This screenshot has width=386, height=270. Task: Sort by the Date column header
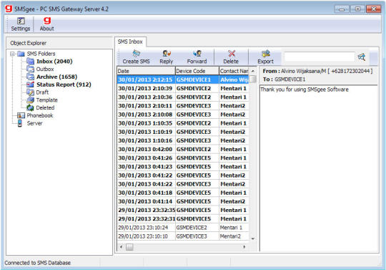coord(146,71)
